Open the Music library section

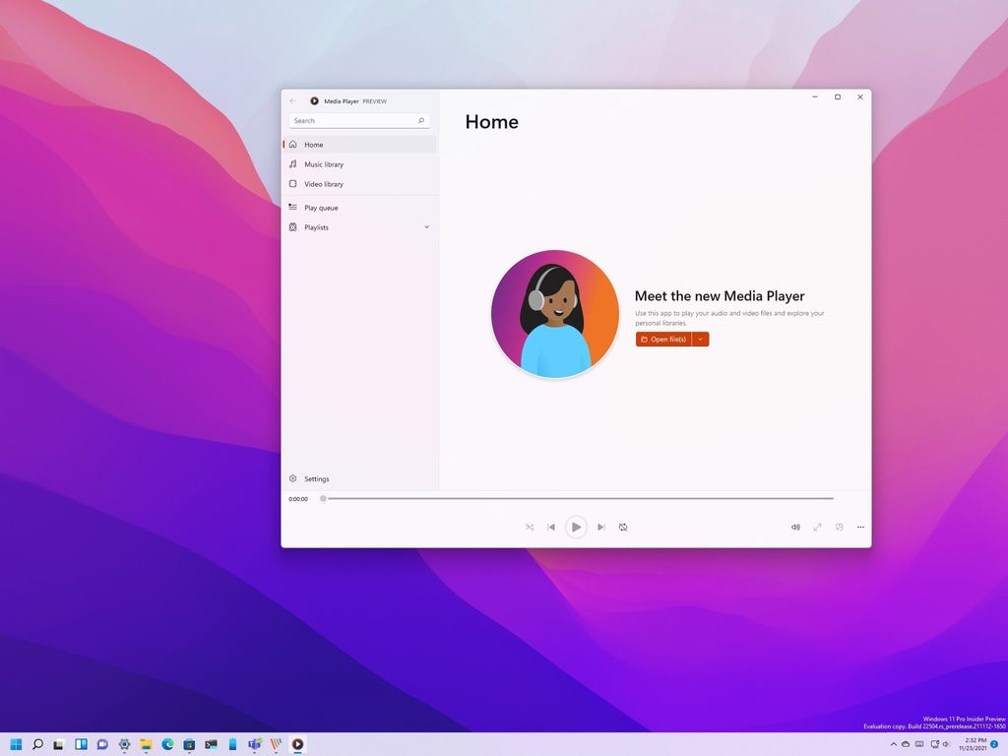325,163
